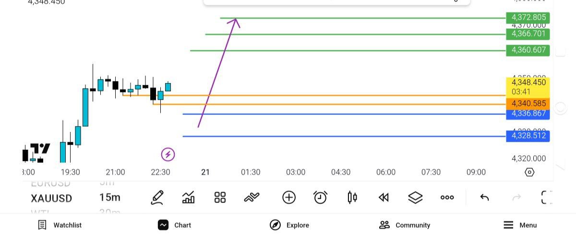Open the XAUUSD symbol selector
This screenshot has height=237, width=576.
[x=51, y=198]
